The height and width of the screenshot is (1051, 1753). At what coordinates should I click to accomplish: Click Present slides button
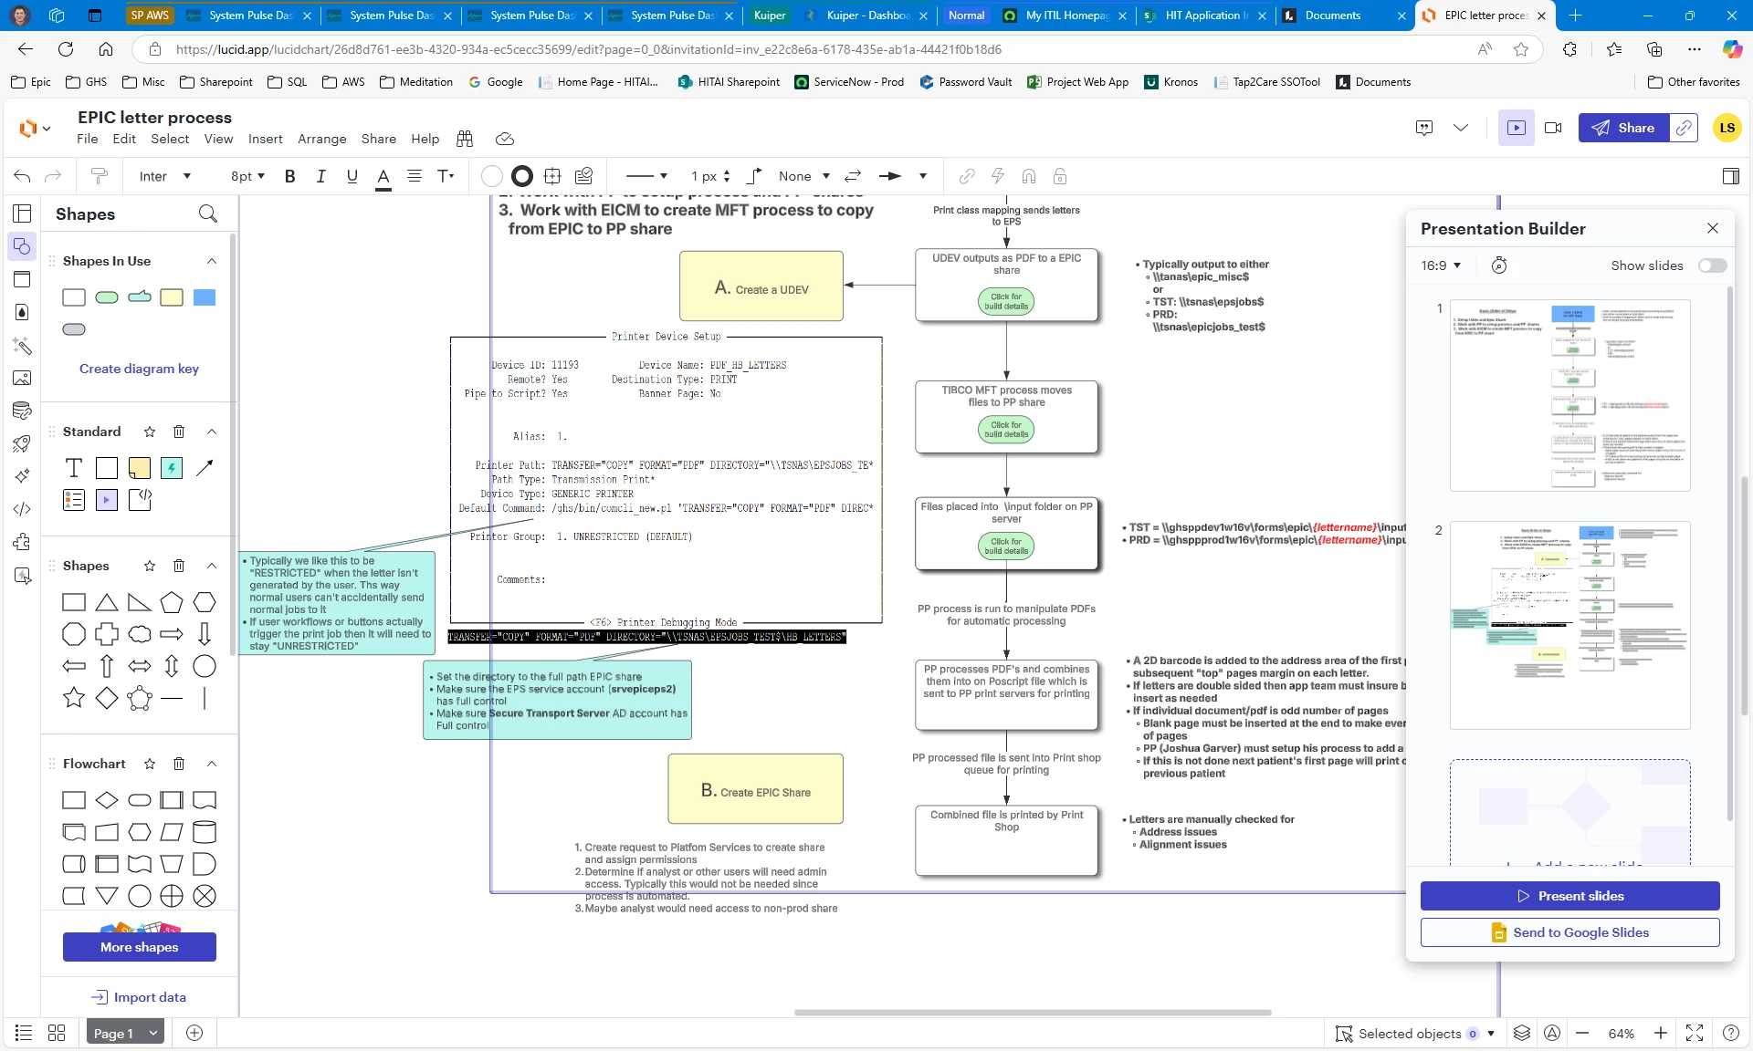click(x=1569, y=896)
